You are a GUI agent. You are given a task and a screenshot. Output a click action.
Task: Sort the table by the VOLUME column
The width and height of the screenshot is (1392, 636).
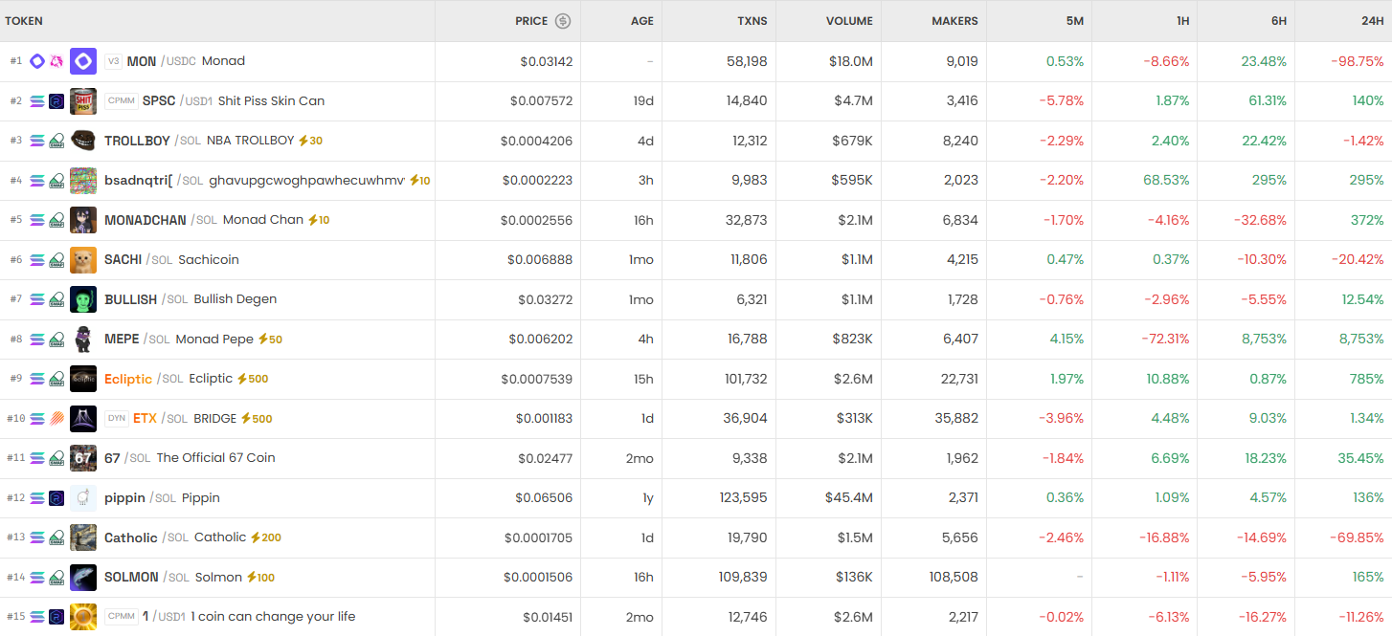click(849, 21)
